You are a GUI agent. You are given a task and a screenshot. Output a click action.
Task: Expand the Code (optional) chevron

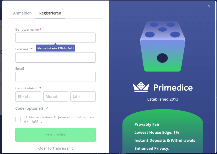[47, 108]
